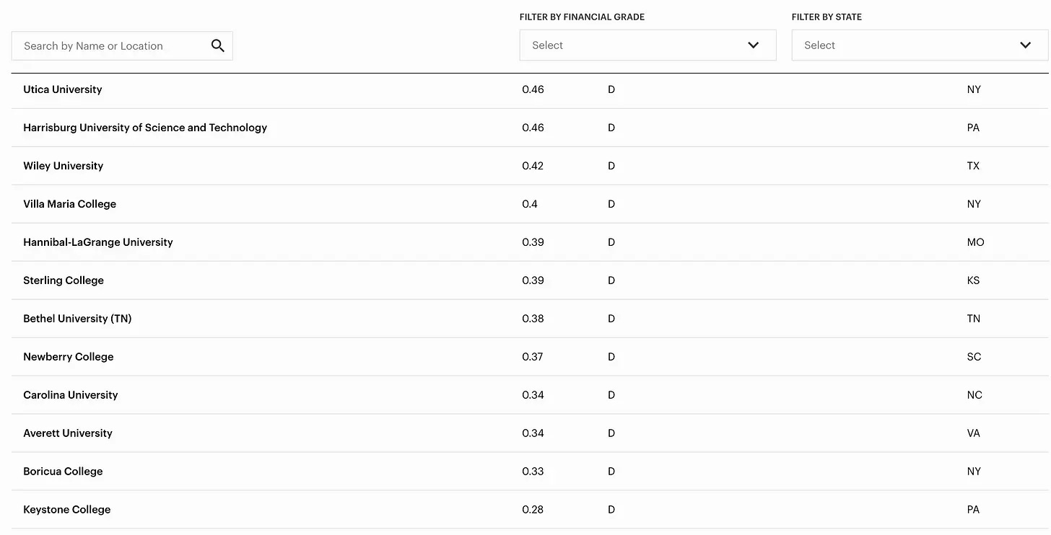Click the VA state in Averett University row
This screenshot has width=1051, height=535.
tap(974, 433)
